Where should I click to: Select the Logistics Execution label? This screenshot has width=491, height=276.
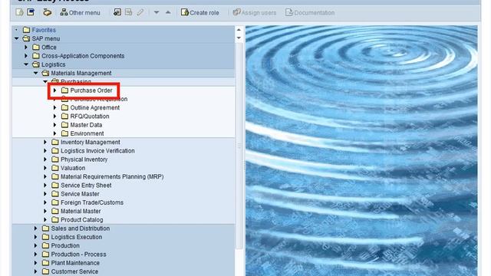pos(77,237)
